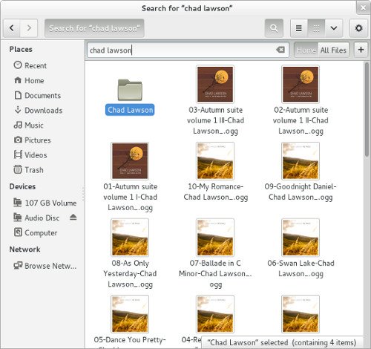This screenshot has width=371, height=349.
Task: Go to Home in Places
Action: click(x=42, y=80)
